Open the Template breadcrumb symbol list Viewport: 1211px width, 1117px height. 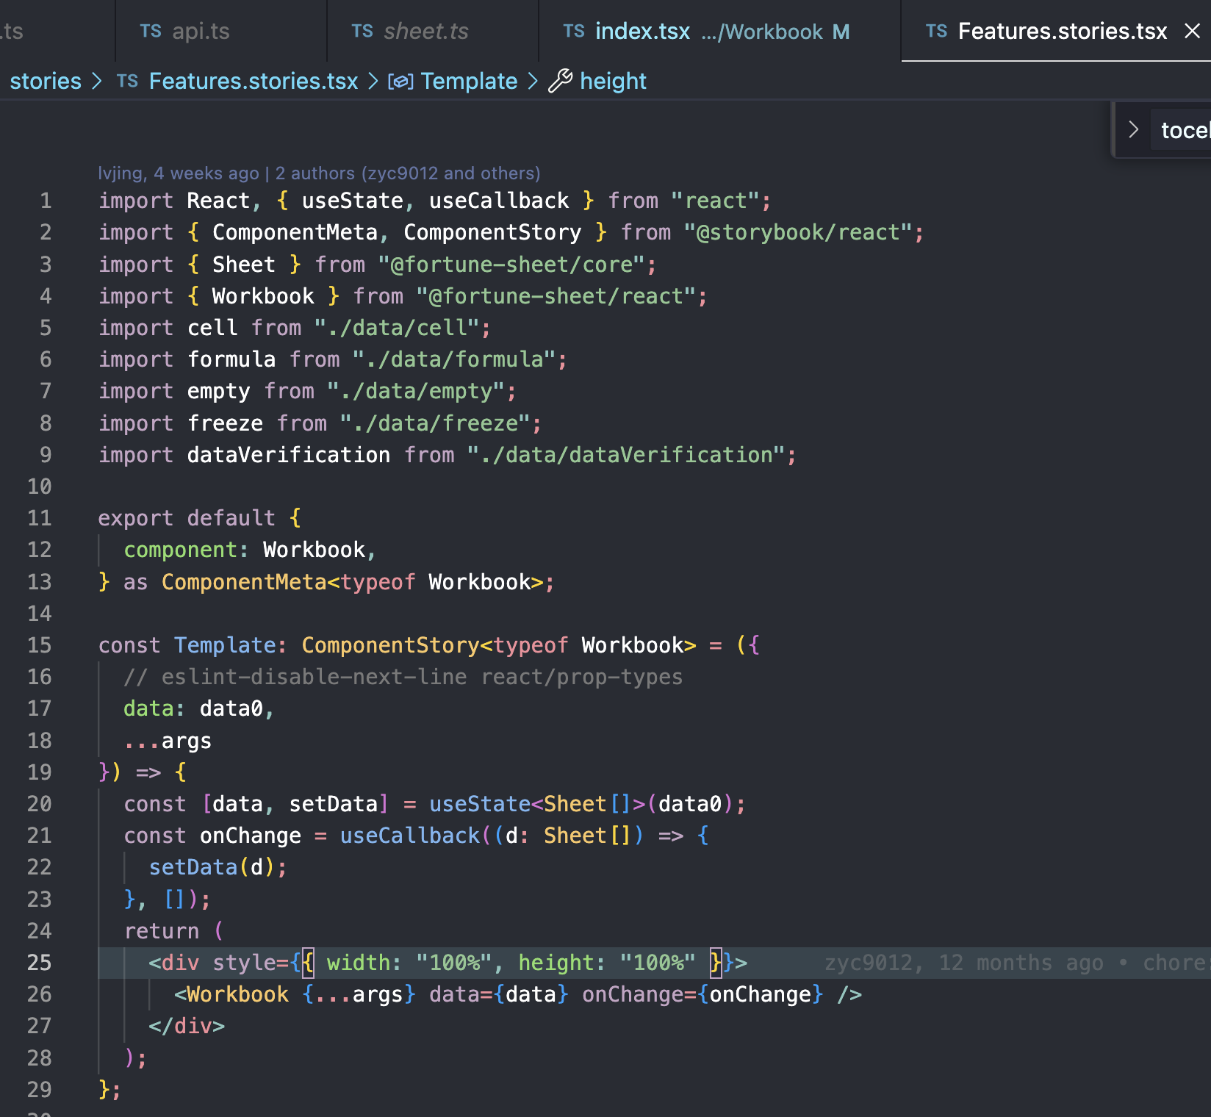click(x=469, y=81)
